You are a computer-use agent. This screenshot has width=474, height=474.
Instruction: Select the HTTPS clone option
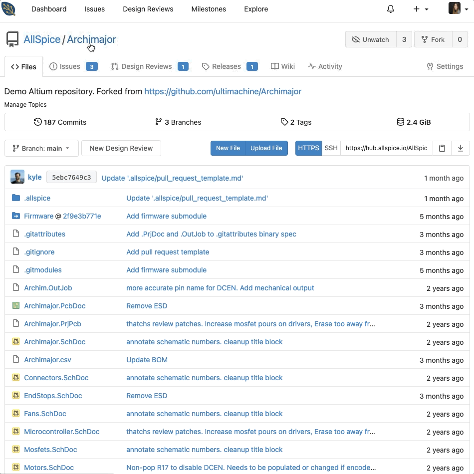coord(308,148)
